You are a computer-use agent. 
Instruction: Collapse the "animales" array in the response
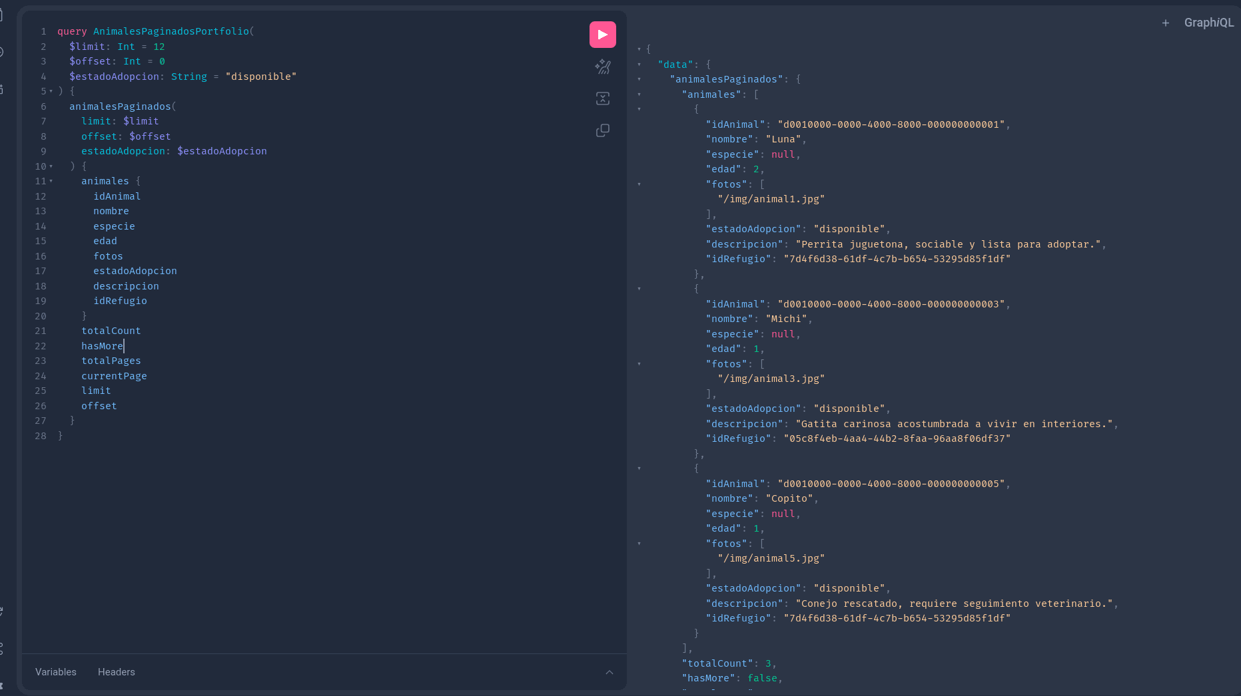coord(639,94)
